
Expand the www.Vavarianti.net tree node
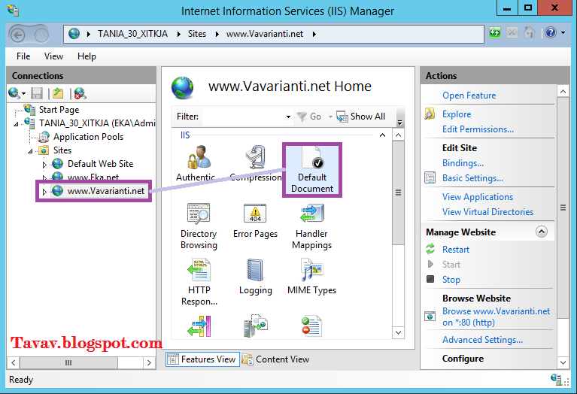tap(44, 191)
